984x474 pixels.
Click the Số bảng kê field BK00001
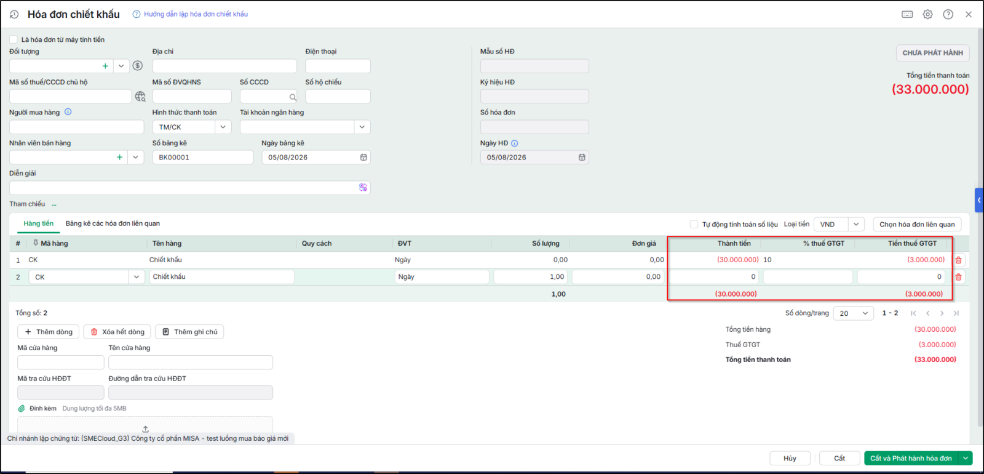click(203, 158)
